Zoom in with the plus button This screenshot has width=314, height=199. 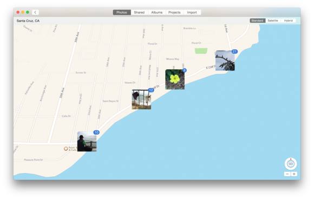[x=294, y=174]
